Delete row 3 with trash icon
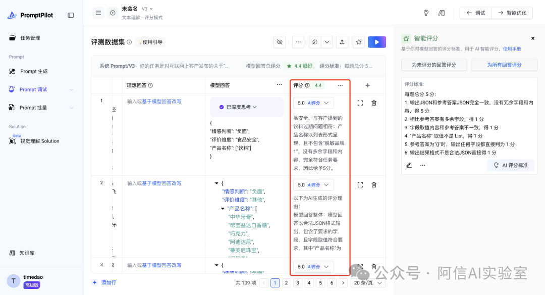545x295 pixels. pos(374,267)
